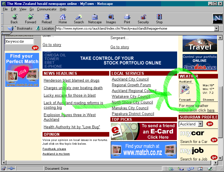Viewport: 224px width, 172px height.
Task: Open 'Henderson blast blamed on drugs' headline
Action: click(72, 81)
